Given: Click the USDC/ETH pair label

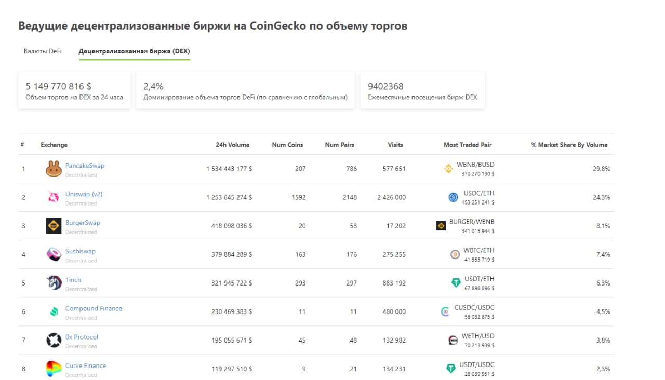Looking at the screenshot, I should (478, 193).
